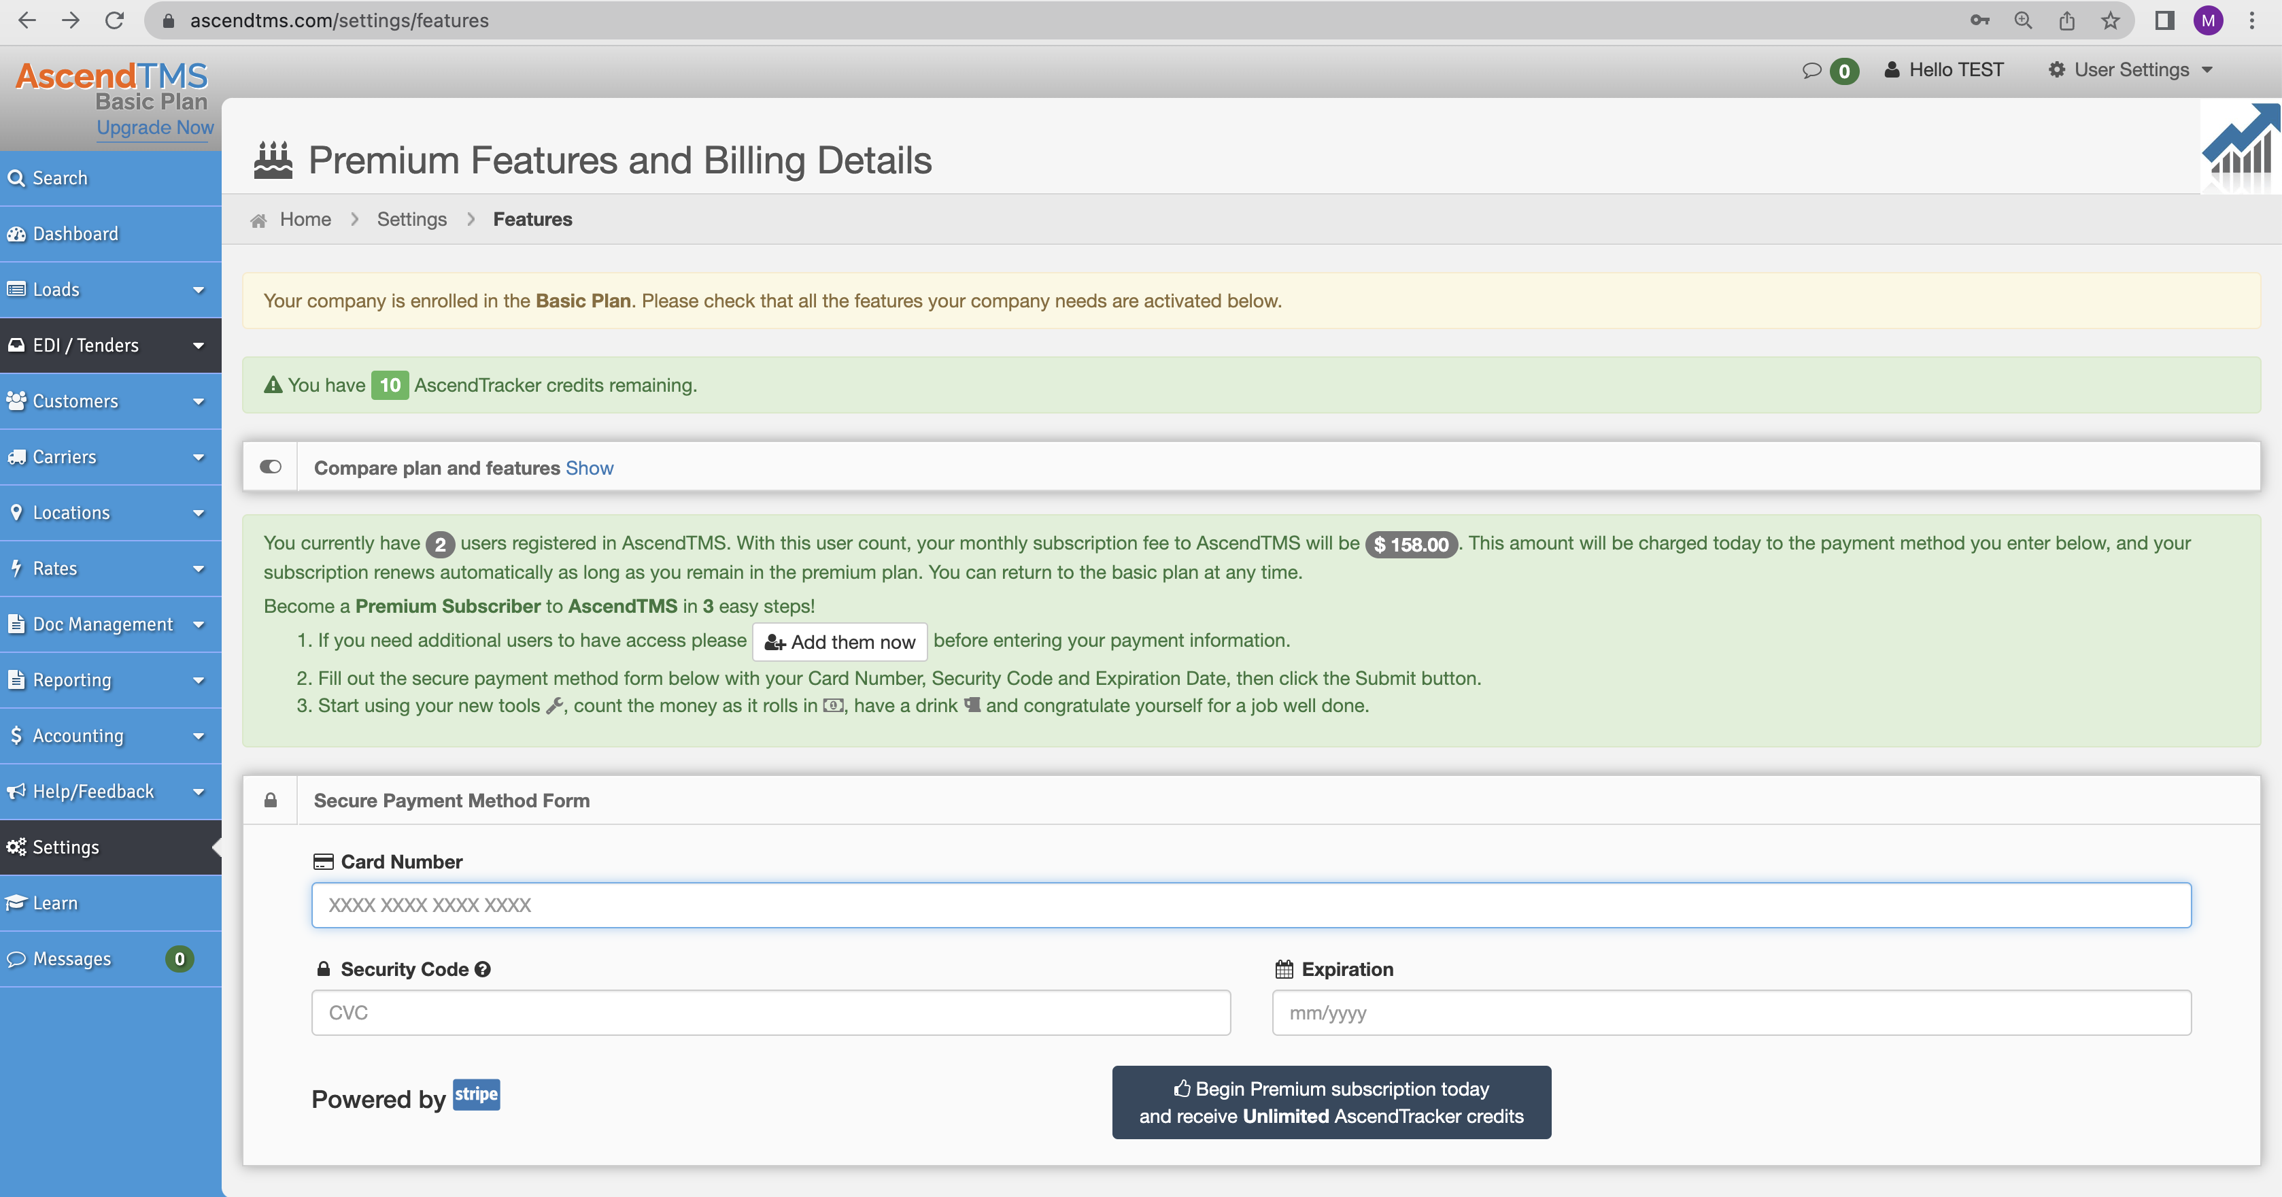2282x1197 pixels.
Task: Open the Chrome profile avatar M
Action: [x=2209, y=20]
